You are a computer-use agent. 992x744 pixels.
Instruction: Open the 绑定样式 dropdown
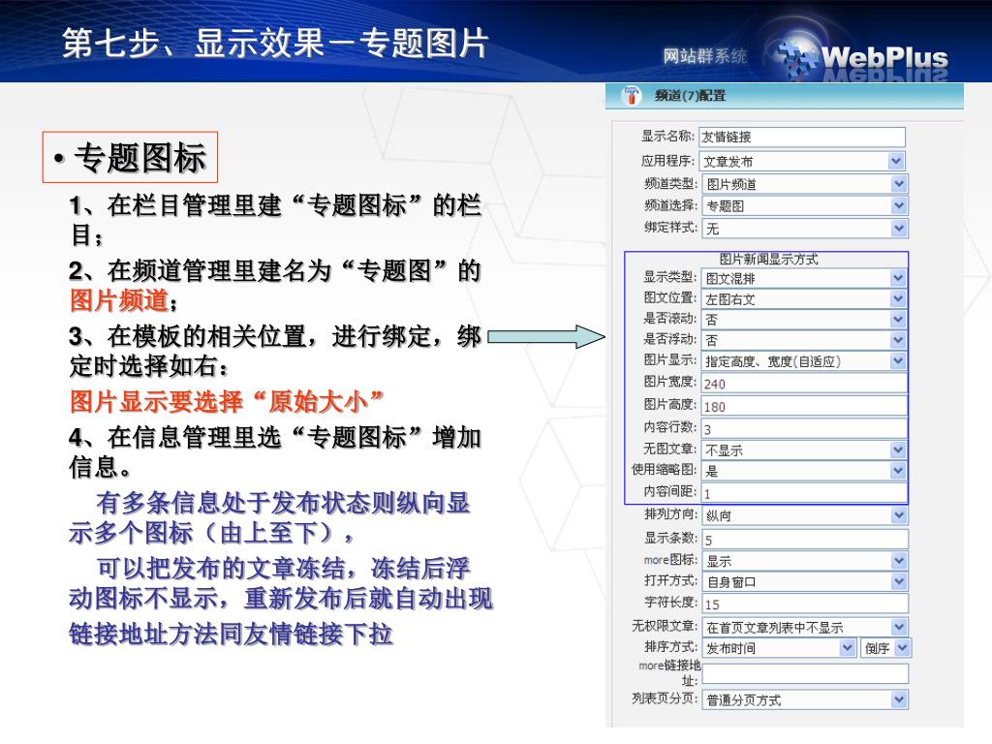pyautogui.click(x=805, y=229)
